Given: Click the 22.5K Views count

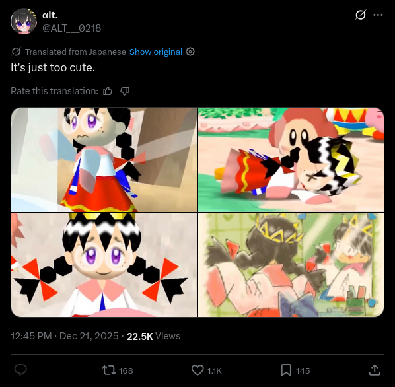Looking at the screenshot, I should coord(153,336).
